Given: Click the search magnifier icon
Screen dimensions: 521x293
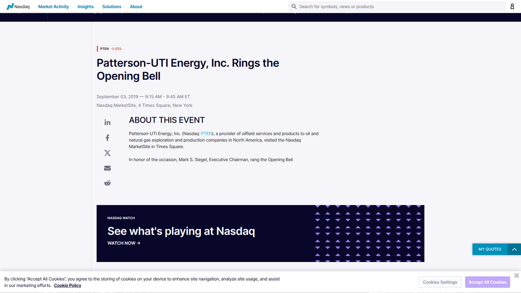Looking at the screenshot, I should pyautogui.click(x=294, y=6).
